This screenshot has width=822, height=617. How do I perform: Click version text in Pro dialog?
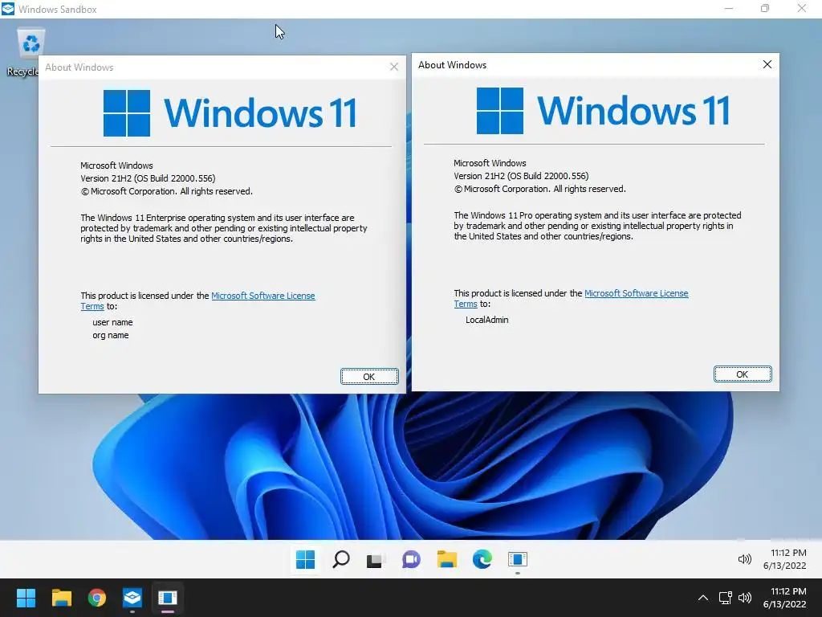(521, 176)
